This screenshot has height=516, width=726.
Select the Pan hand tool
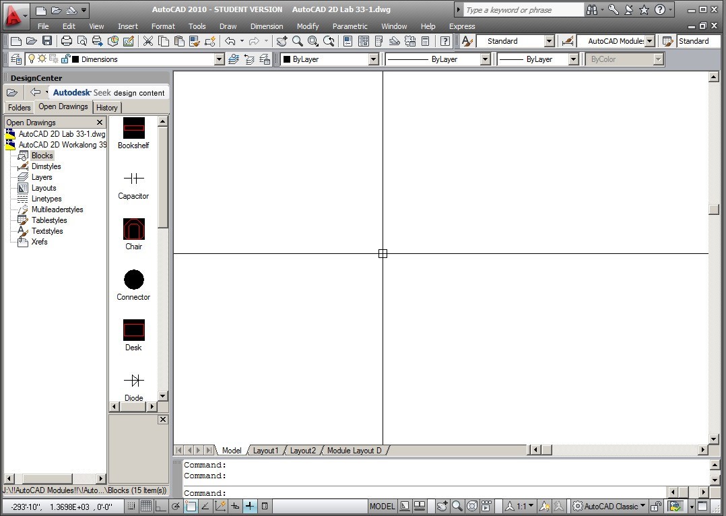click(x=282, y=41)
